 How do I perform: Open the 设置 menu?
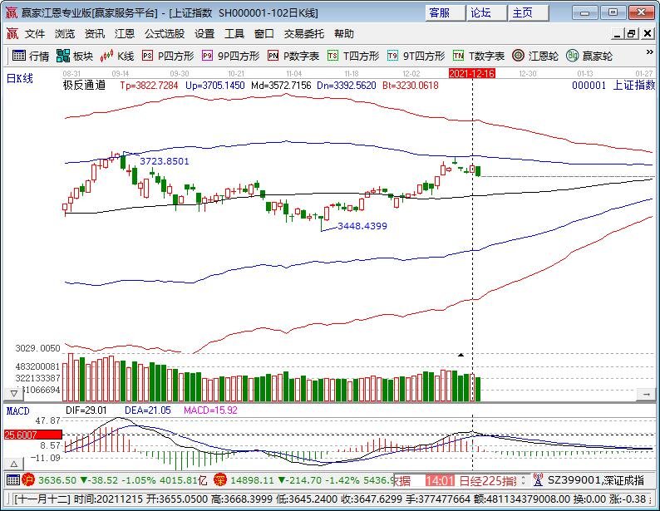(204, 33)
